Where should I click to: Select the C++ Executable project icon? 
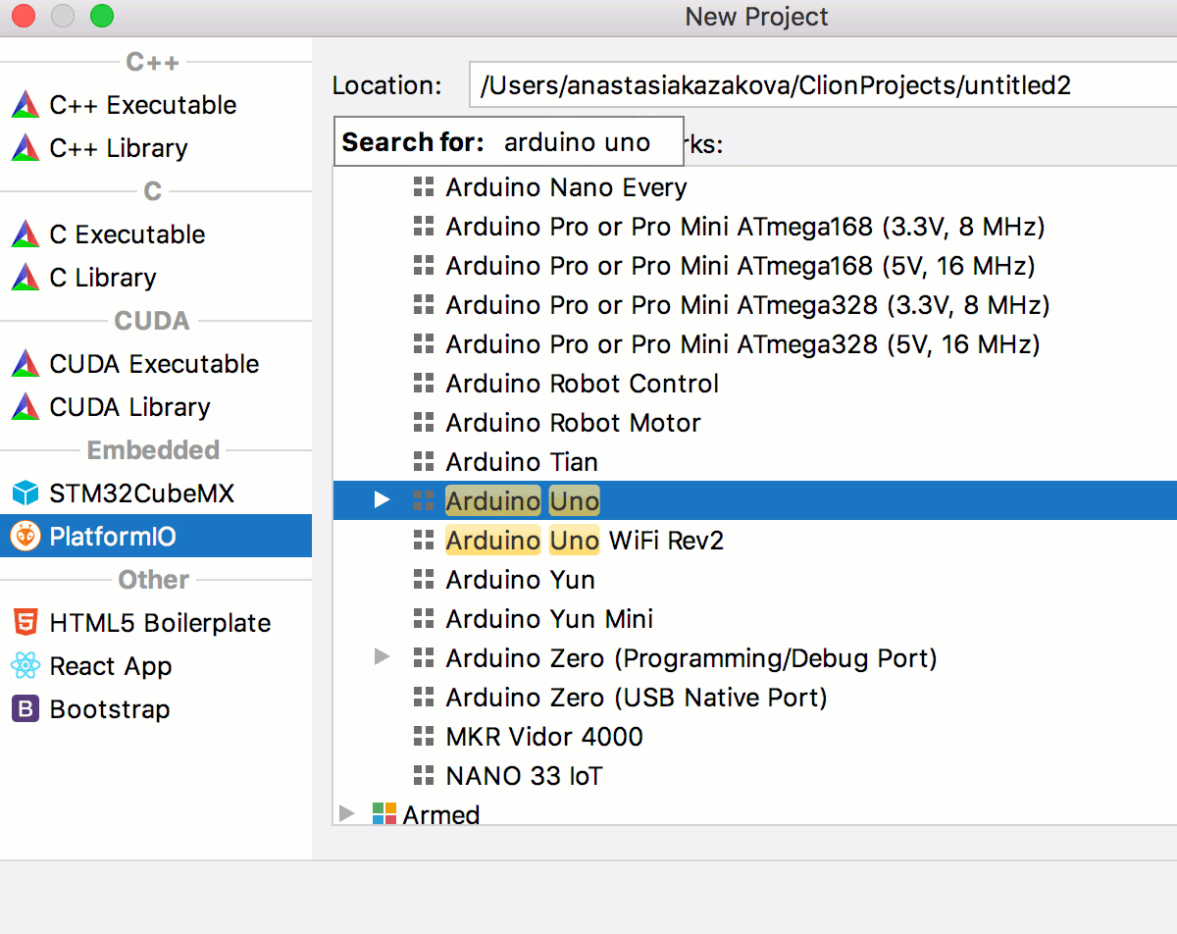coord(26,105)
